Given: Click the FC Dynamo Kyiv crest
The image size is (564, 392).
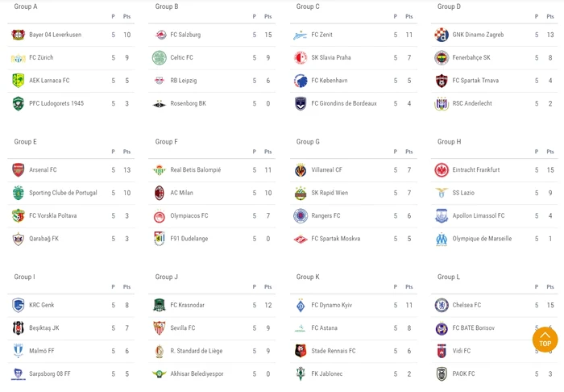Looking at the screenshot, I should click(x=301, y=305).
